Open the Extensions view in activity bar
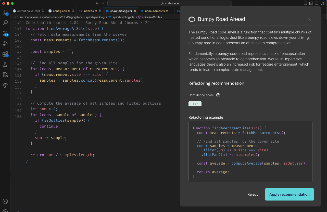This screenshot has height=212, width=327. [5, 54]
